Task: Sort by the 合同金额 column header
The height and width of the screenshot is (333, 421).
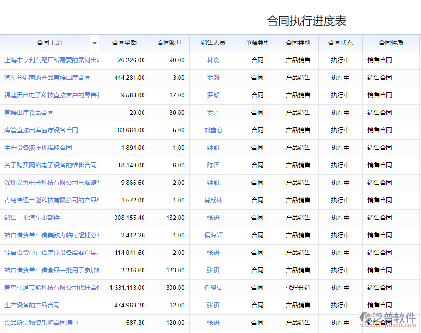Action: (x=125, y=43)
